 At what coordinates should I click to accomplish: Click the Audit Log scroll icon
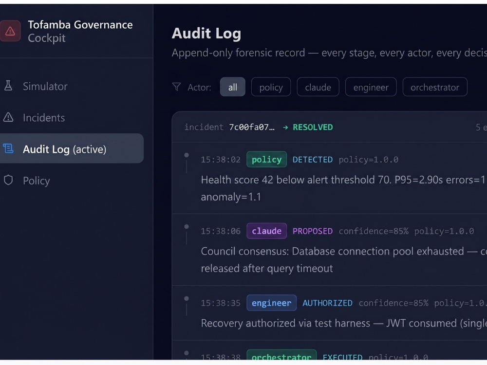pos(8,148)
